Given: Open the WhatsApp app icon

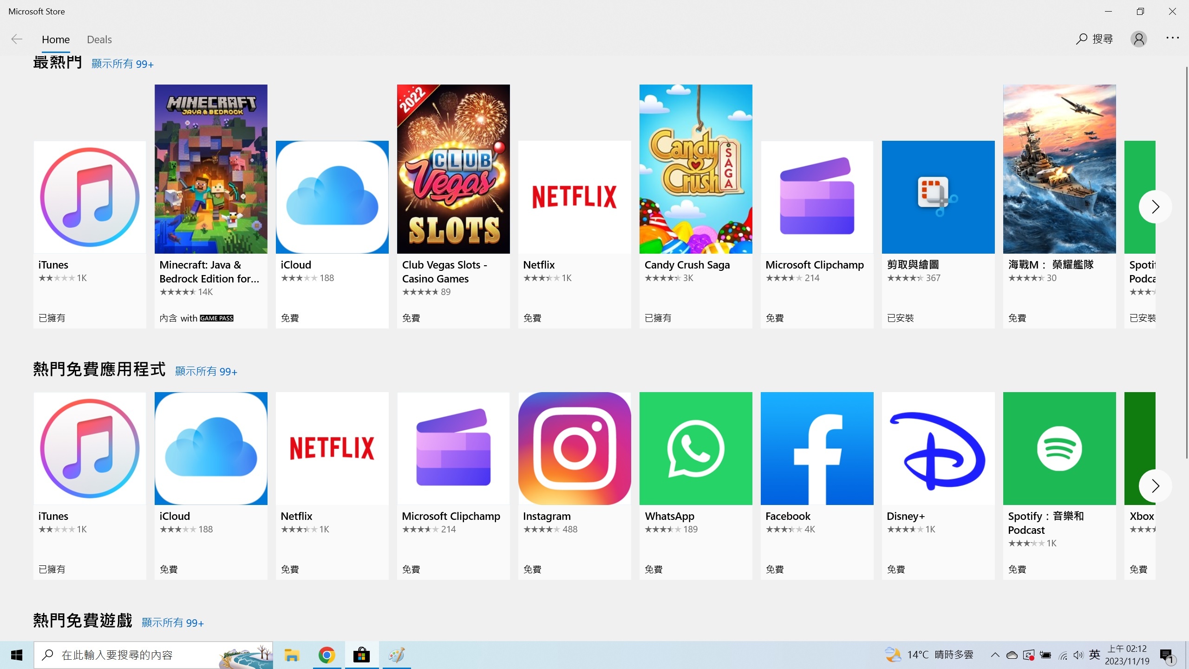Looking at the screenshot, I should [x=696, y=448].
